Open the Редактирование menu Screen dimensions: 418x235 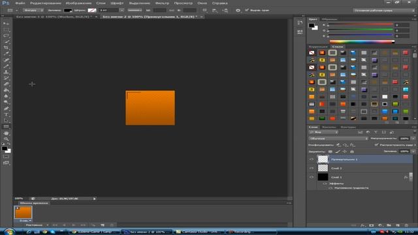pyautogui.click(x=46, y=3)
